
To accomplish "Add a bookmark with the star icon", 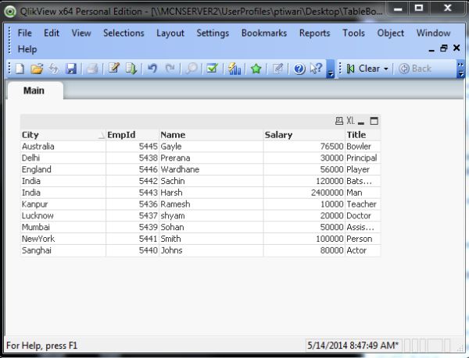I will pos(256,69).
